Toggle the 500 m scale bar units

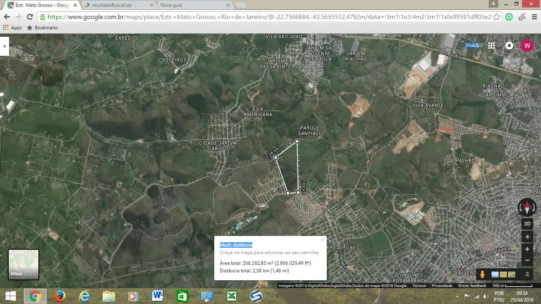point(512,286)
